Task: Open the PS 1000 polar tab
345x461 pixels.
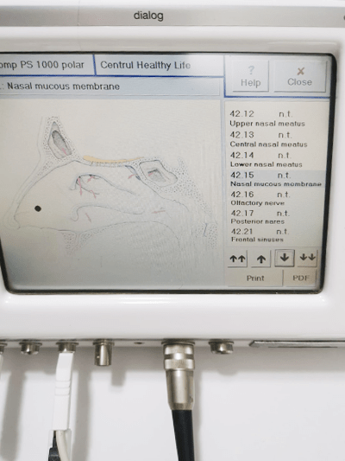Action: coord(47,65)
